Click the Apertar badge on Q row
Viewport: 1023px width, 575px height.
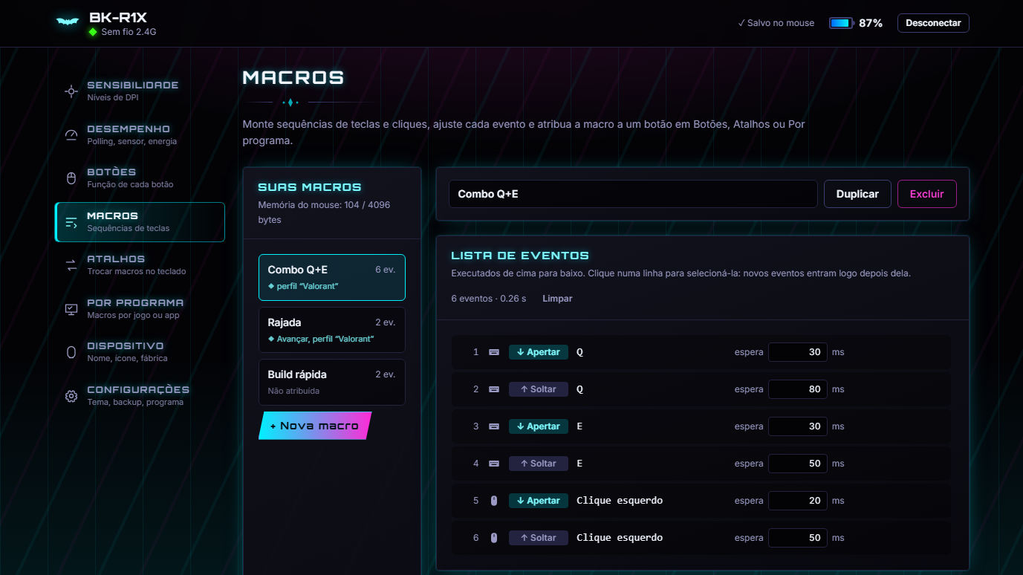539,352
